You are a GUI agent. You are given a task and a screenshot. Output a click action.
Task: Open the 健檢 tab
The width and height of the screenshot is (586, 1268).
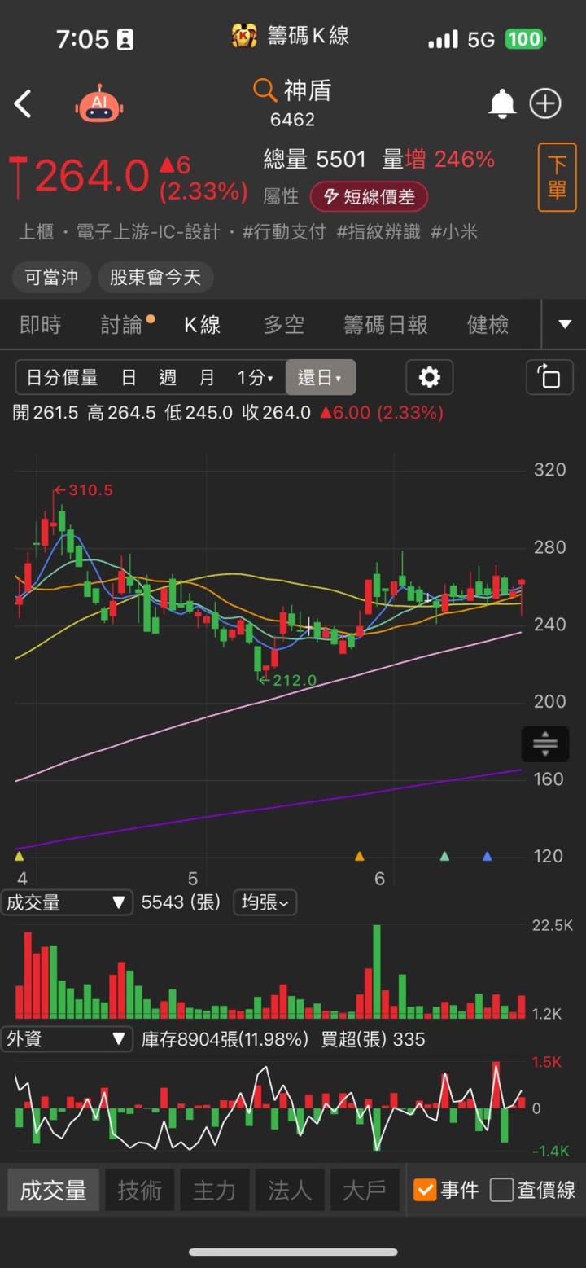pos(488,325)
